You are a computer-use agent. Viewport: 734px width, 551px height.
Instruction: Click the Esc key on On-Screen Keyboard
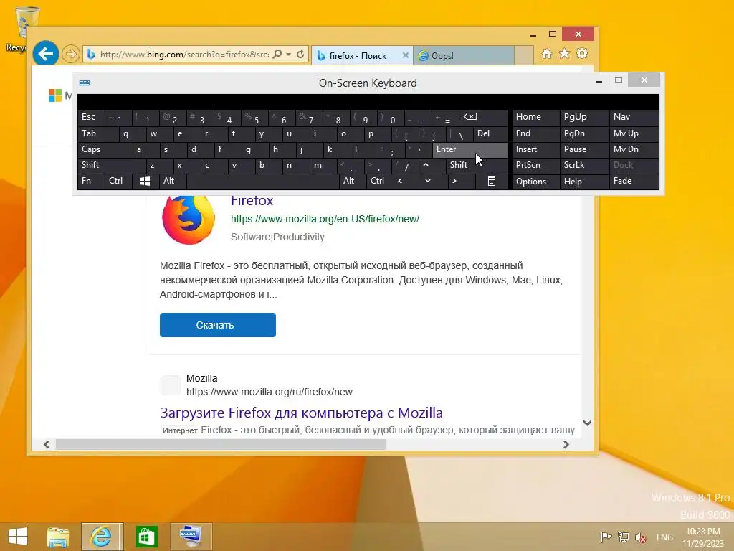tap(91, 117)
